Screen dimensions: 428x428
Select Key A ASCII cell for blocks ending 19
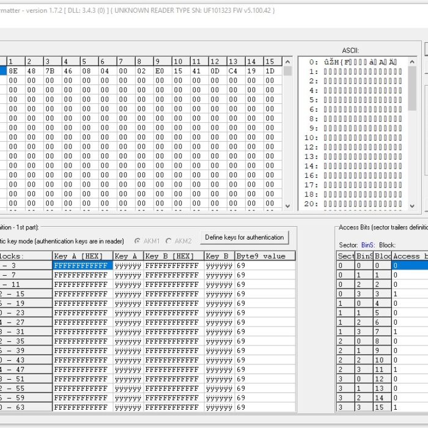pyautogui.click(x=128, y=303)
